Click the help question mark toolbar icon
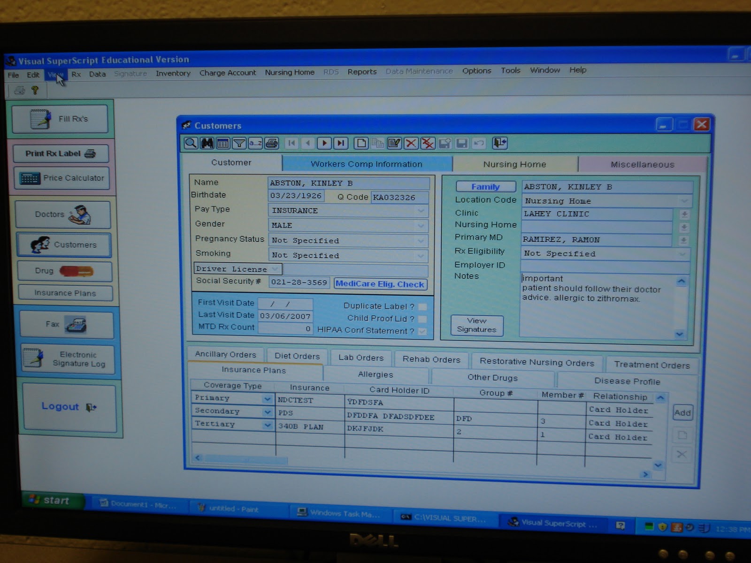Image resolution: width=751 pixels, height=563 pixels. click(35, 90)
